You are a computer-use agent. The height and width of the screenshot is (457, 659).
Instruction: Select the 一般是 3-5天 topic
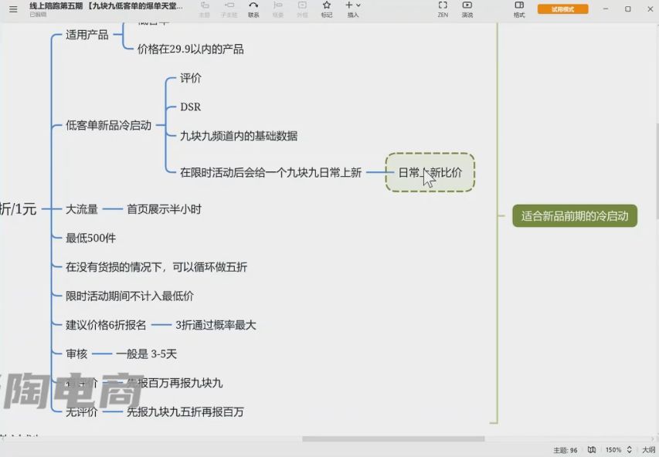click(146, 354)
